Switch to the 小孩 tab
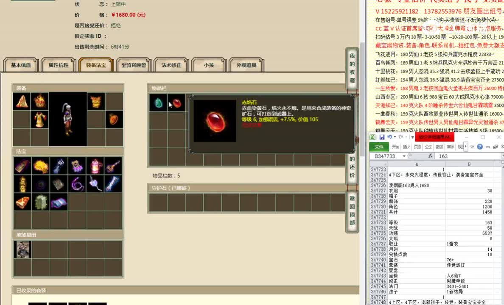504x305 pixels. pyautogui.click(x=209, y=65)
